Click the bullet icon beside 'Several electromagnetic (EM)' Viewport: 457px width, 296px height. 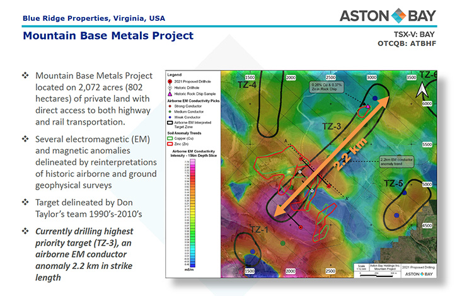pos(25,139)
